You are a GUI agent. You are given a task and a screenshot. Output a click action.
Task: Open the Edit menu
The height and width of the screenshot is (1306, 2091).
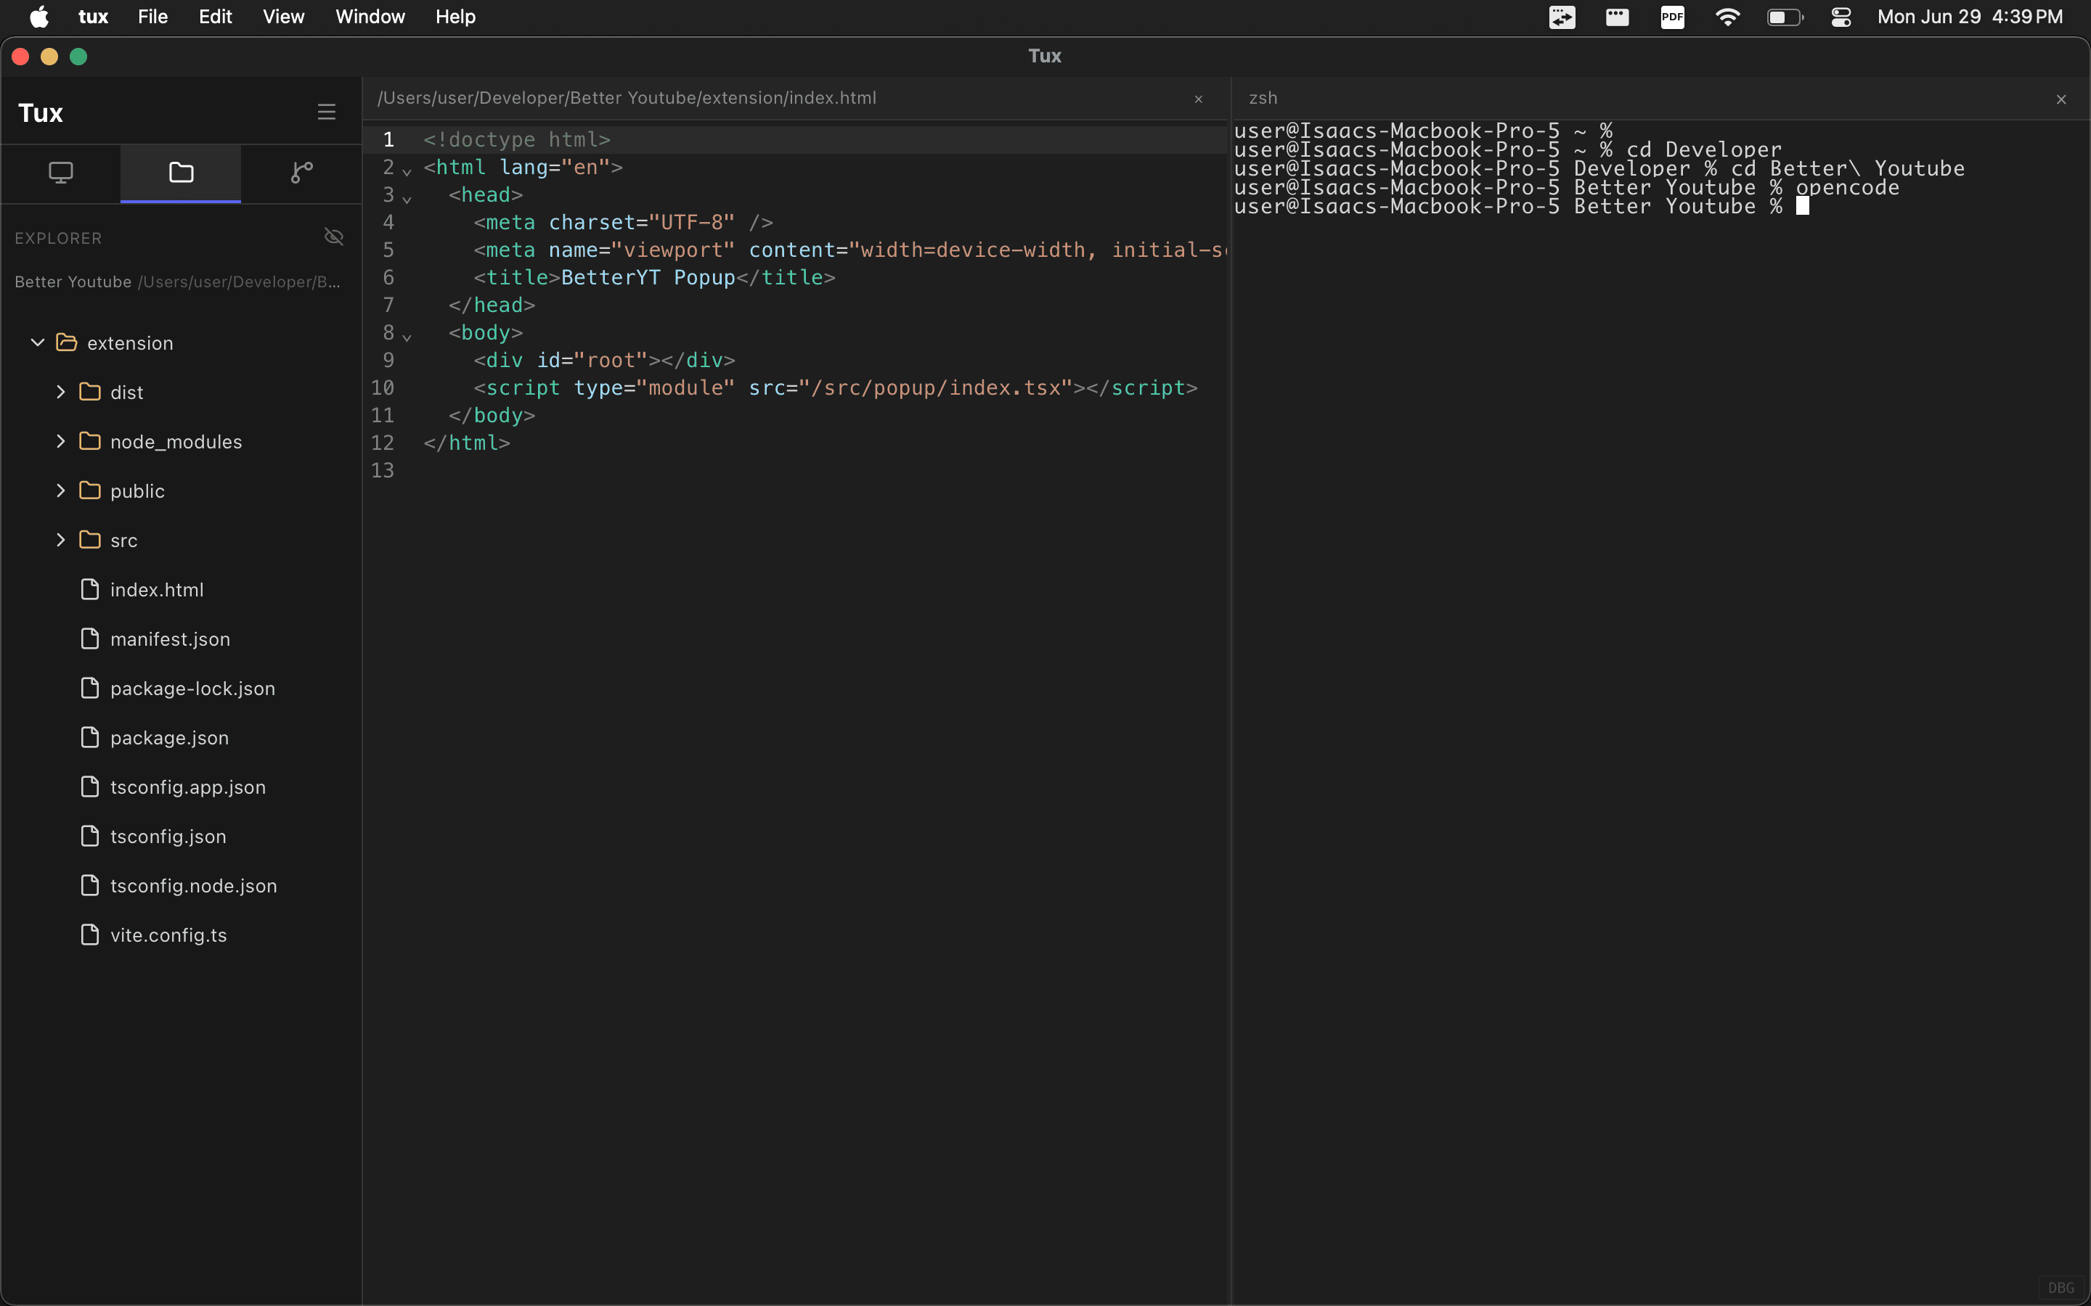click(x=215, y=17)
